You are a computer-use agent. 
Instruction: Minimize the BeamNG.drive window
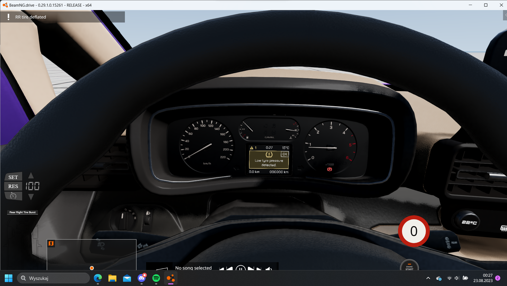470,5
